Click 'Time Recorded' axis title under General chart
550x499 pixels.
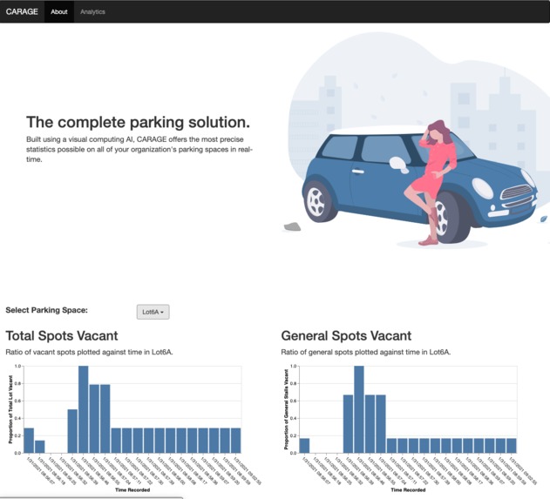tap(408, 490)
